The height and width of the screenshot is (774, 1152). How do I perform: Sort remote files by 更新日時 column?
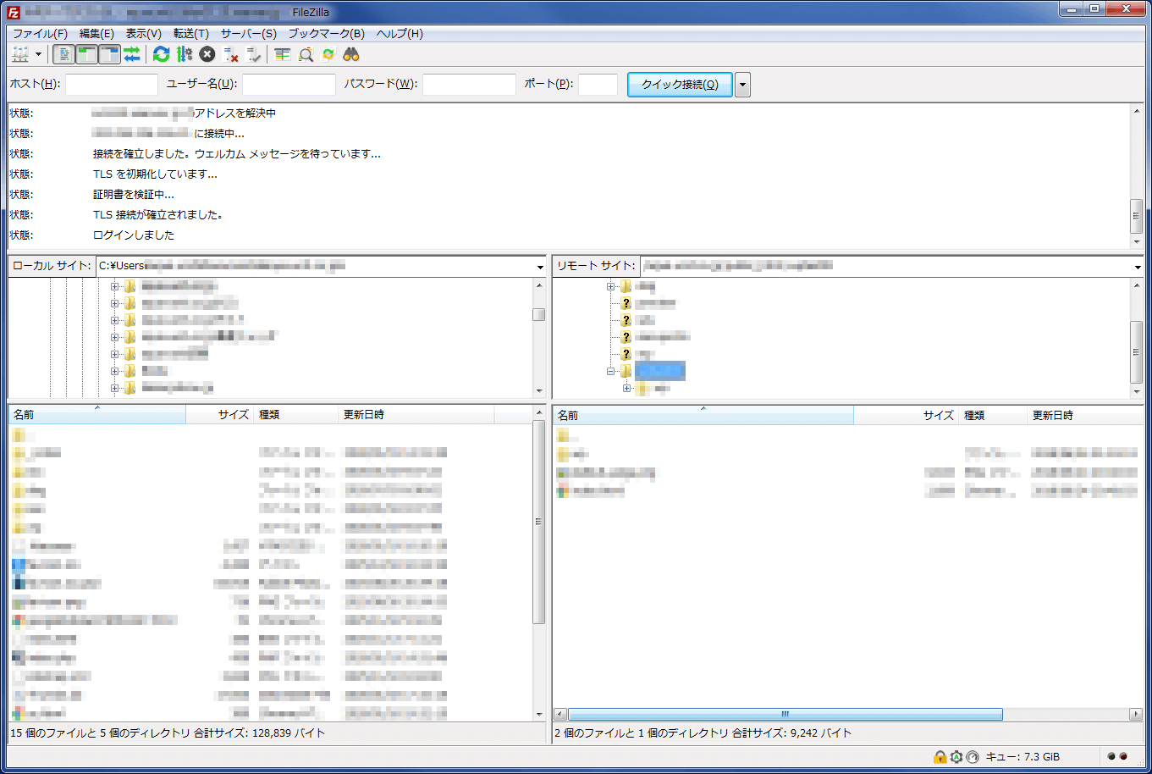1051,415
